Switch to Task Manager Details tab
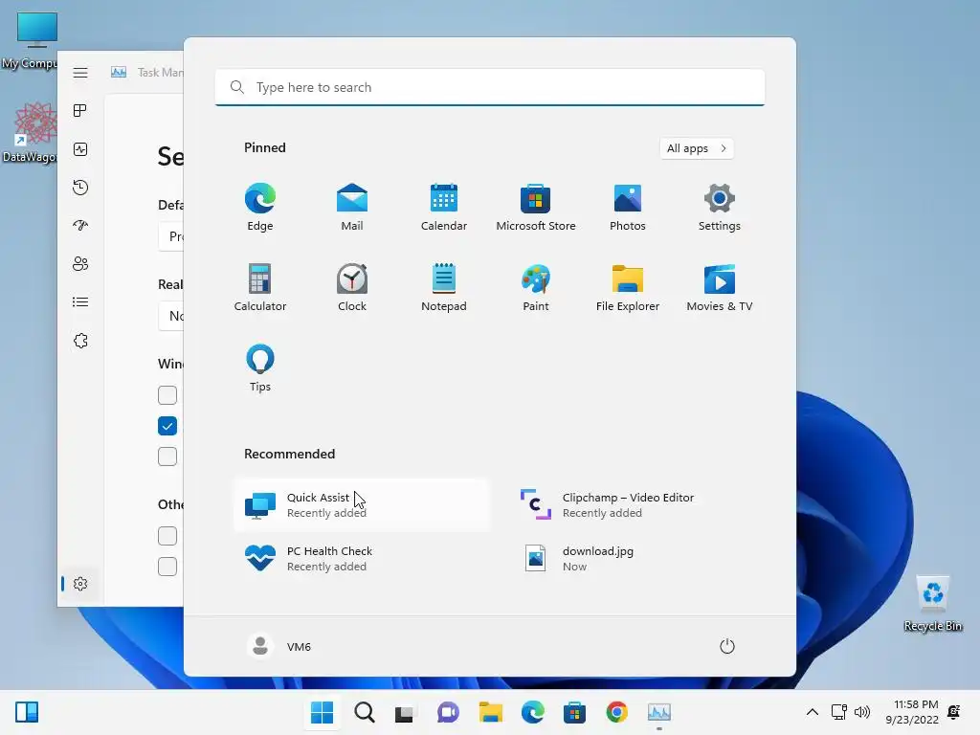This screenshot has height=735, width=980. [x=80, y=302]
